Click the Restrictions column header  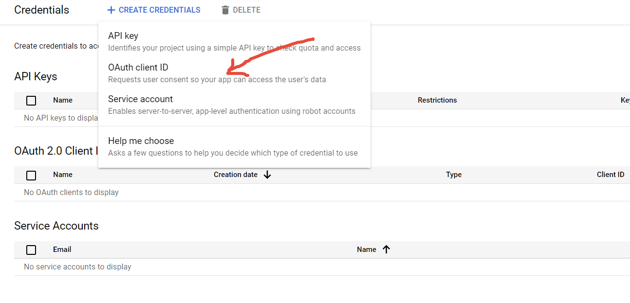click(x=437, y=100)
